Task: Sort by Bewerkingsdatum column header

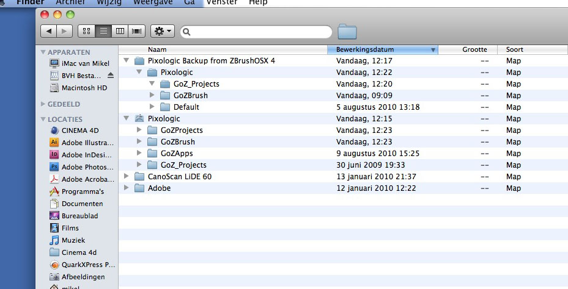Action: 383,49
